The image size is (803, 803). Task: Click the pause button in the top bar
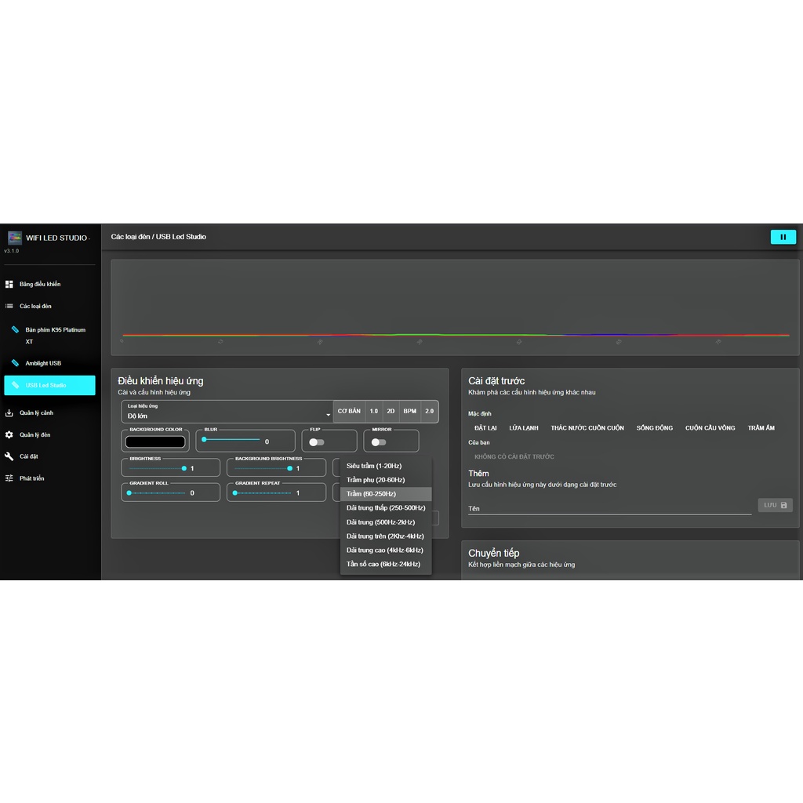783,237
